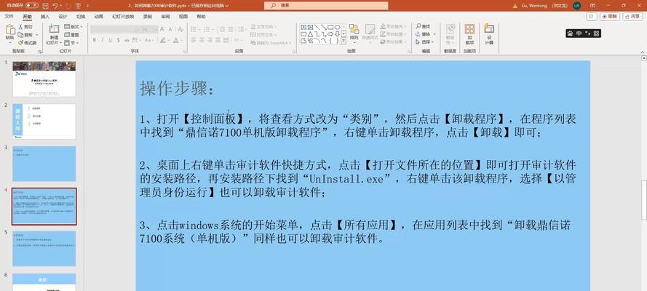Image resolution: width=647 pixels, height=291 pixels.
Task: Click the Increase Font Size icon
Action: pos(162,29)
